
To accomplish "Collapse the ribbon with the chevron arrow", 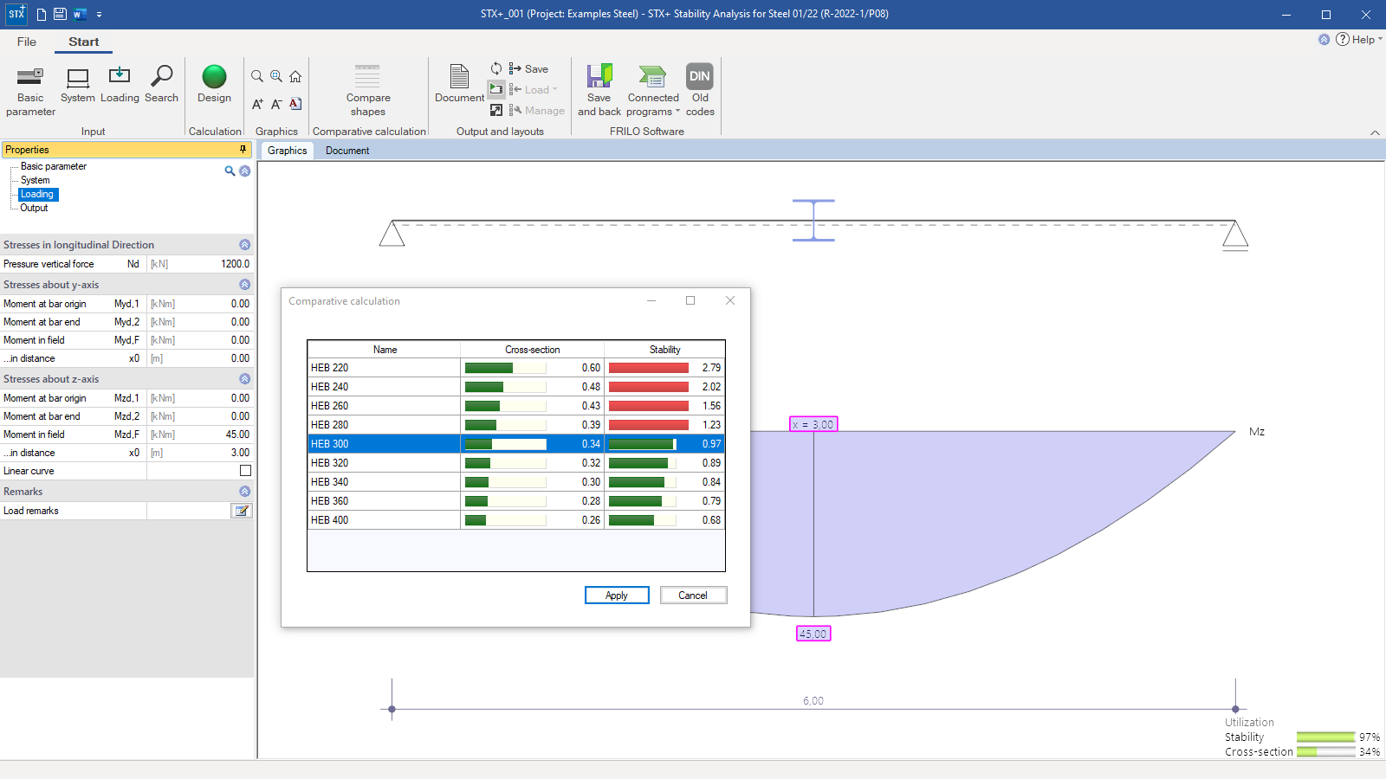I will coord(1375,132).
